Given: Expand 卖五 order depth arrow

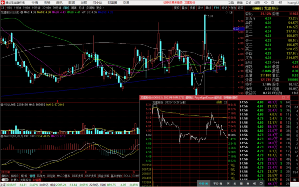Looking at the screenshot, I should pos(254,18).
